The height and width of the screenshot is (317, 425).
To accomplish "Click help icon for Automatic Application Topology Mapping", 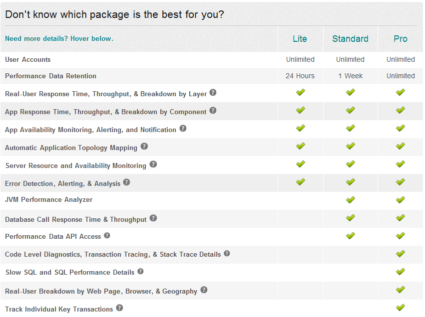I will [144, 147].
